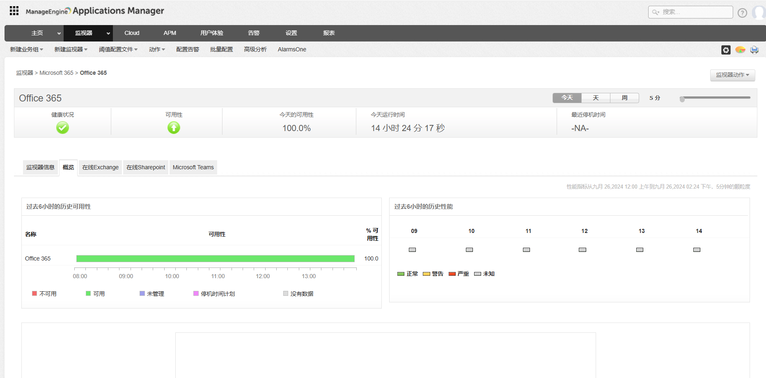The height and width of the screenshot is (378, 766).
Task: Open the 新建监视器 dropdown
Action: pyautogui.click(x=71, y=49)
